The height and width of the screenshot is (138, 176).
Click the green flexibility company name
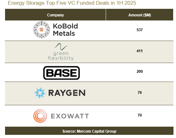61,56
